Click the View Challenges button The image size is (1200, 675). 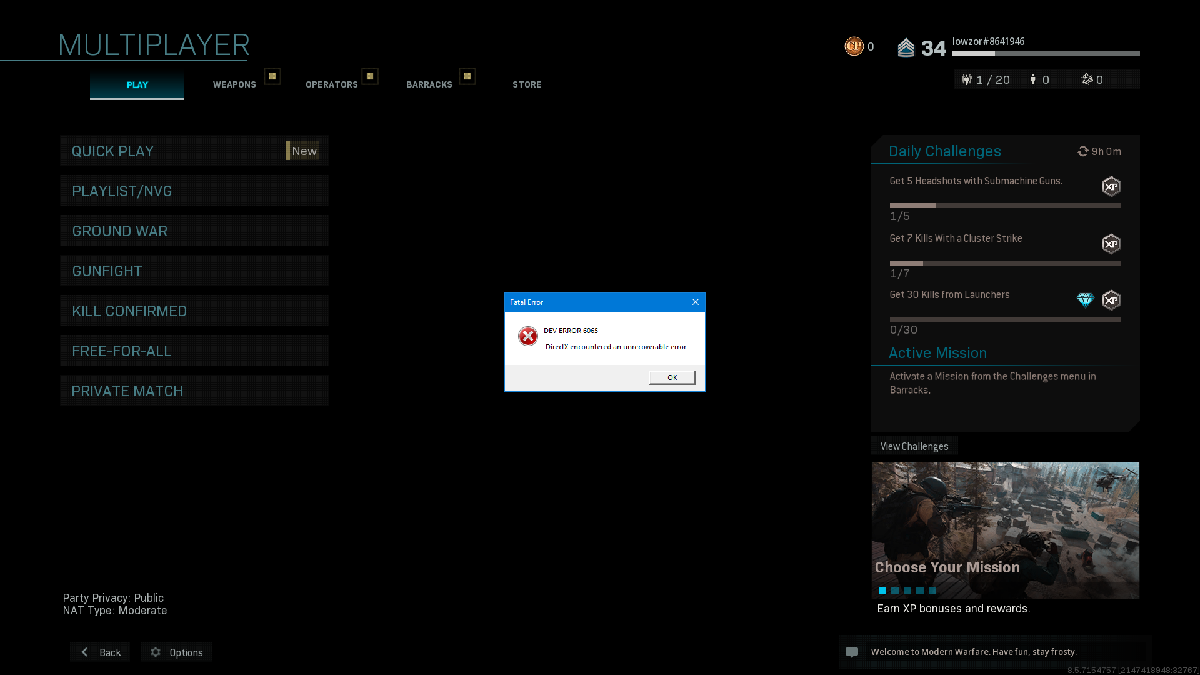(x=914, y=446)
